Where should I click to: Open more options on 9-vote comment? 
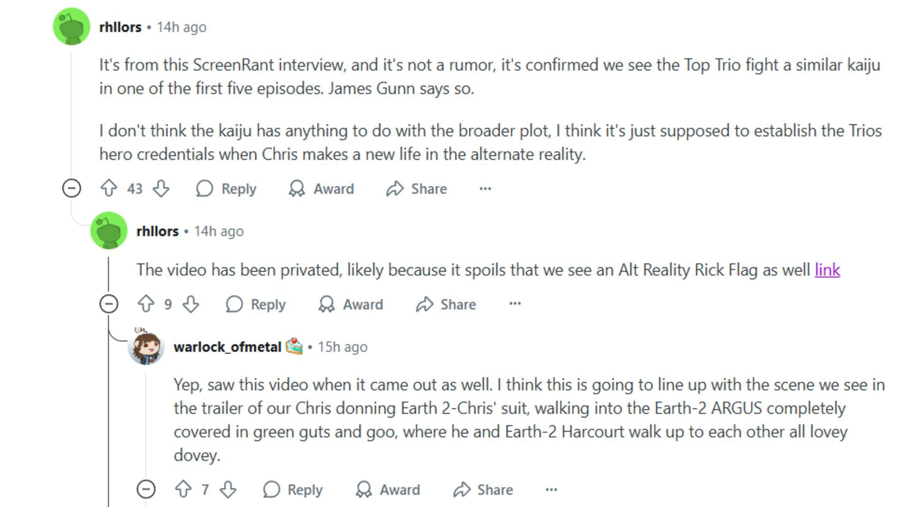click(x=515, y=304)
